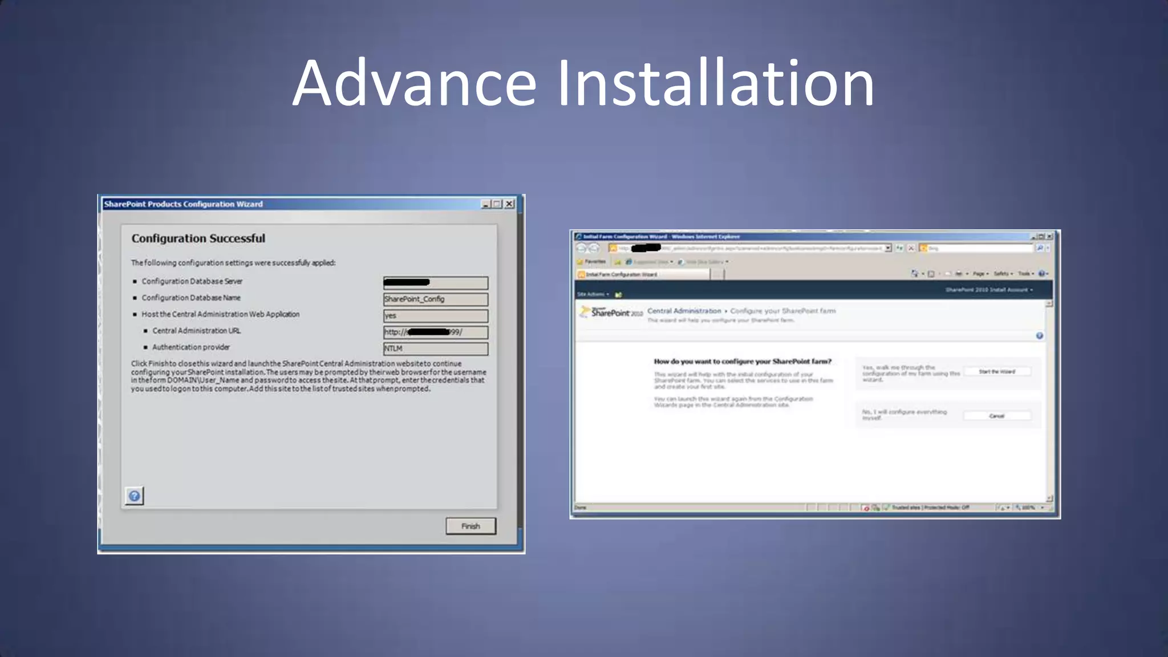Click the search magnifier icon in IE
This screenshot has width=1168, height=657.
1039,248
